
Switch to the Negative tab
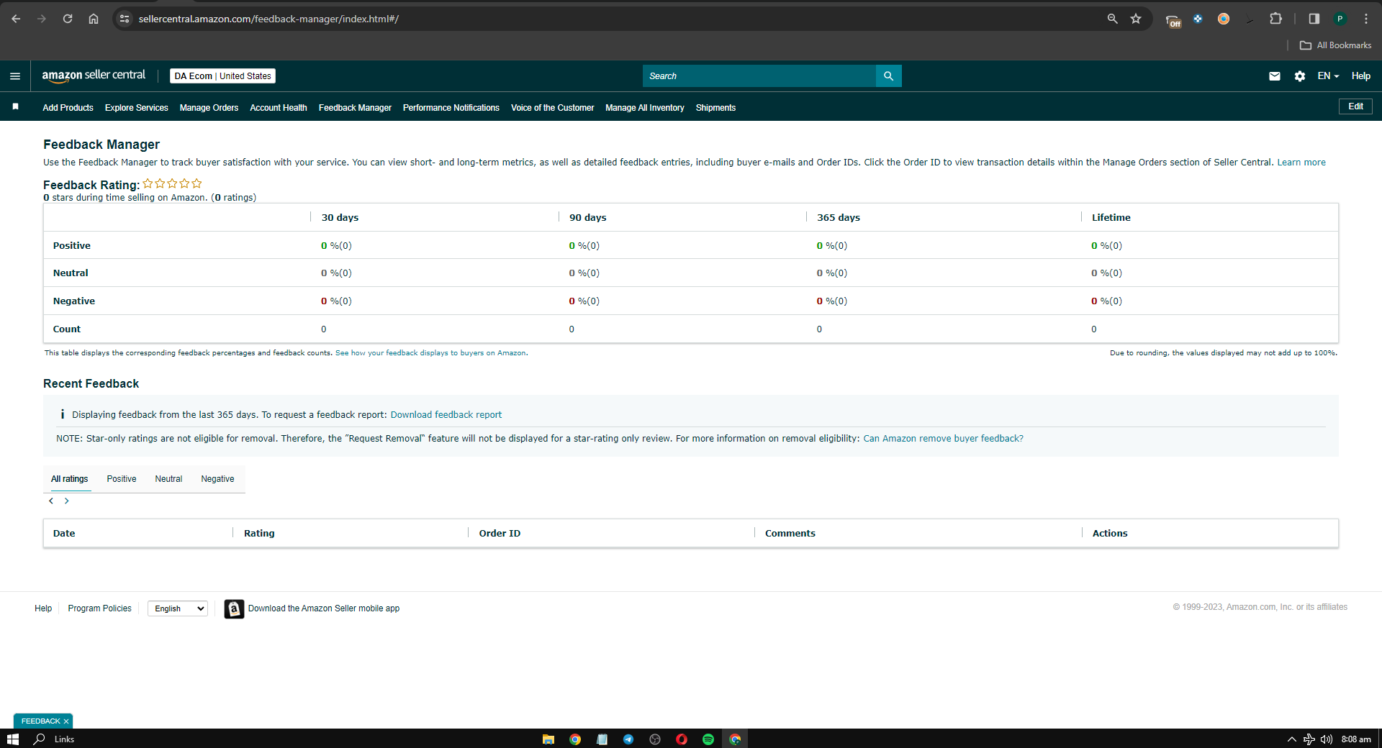coord(217,479)
